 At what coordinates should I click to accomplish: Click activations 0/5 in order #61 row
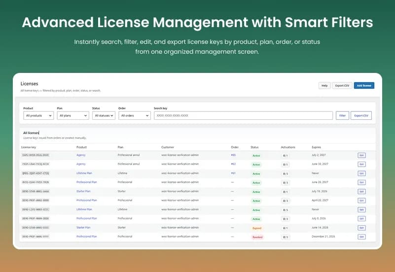[286, 173]
